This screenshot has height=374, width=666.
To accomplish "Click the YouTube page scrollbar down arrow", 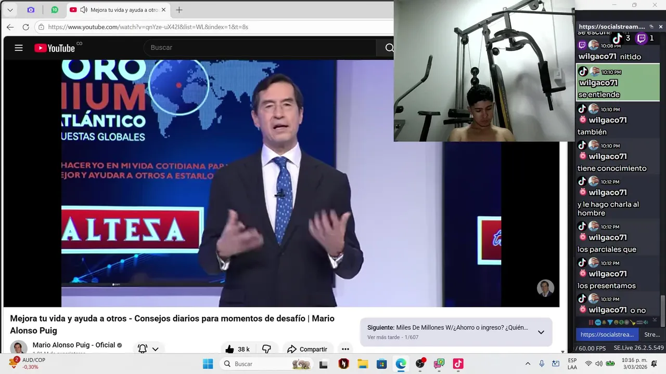I will (563, 351).
